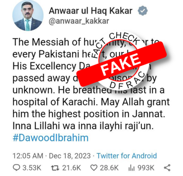Click the #DawoodIbrahim hashtag
Viewport: 183px width, 176px height.
[x=51, y=138]
